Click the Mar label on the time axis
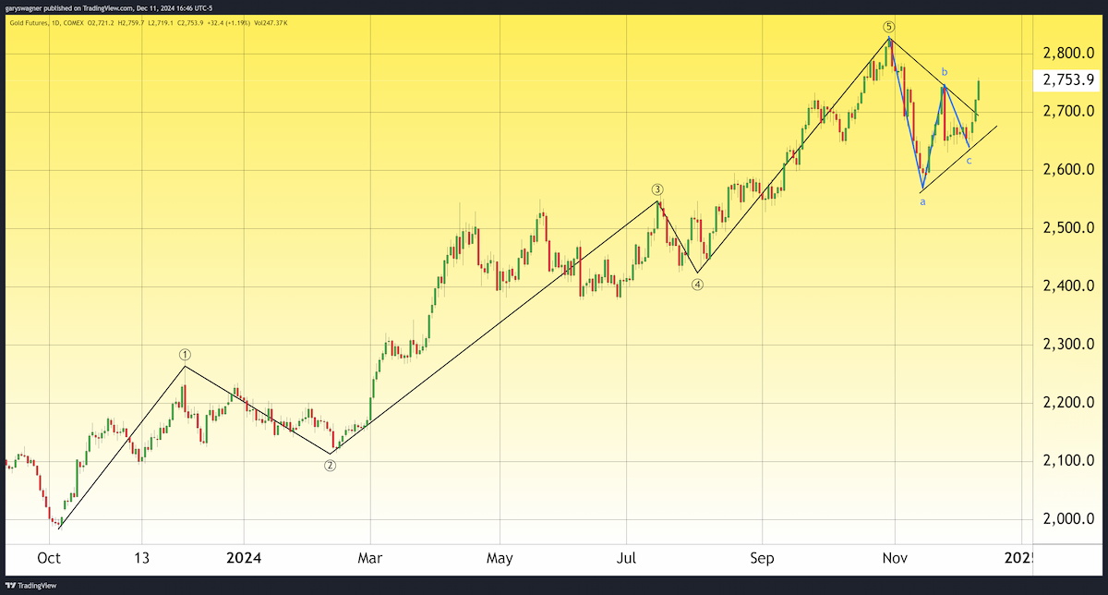This screenshot has width=1108, height=595. 370,558
